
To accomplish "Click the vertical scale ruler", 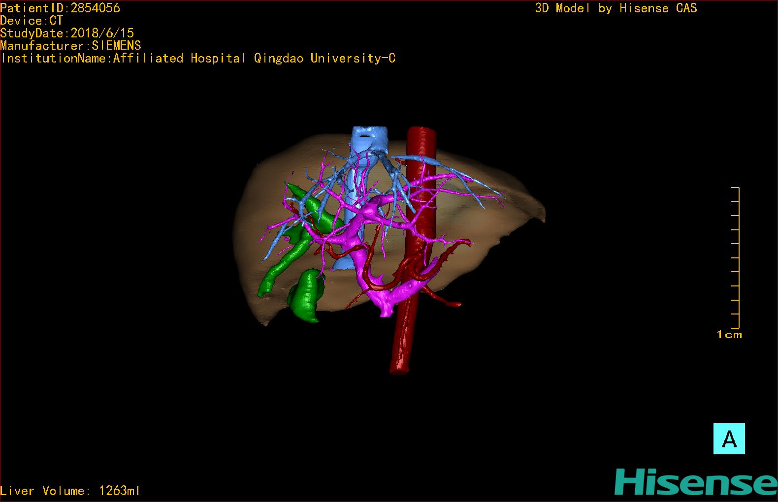I will pos(736,257).
